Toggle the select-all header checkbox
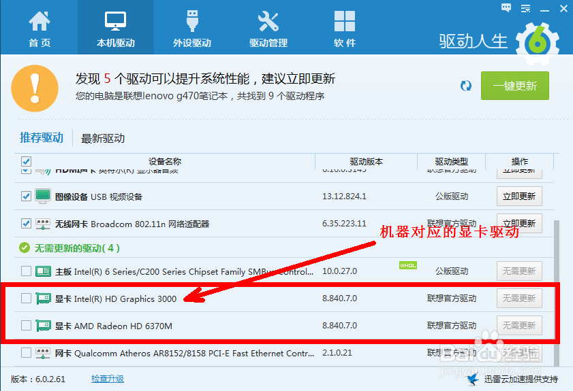The image size is (573, 391). click(26, 161)
